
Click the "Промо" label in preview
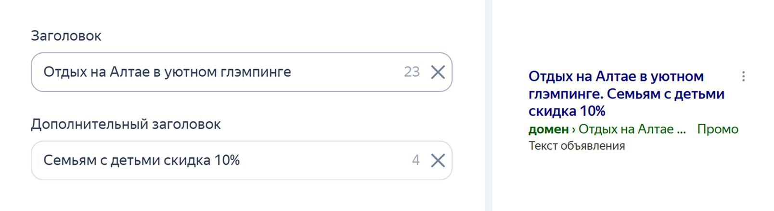[x=717, y=129]
